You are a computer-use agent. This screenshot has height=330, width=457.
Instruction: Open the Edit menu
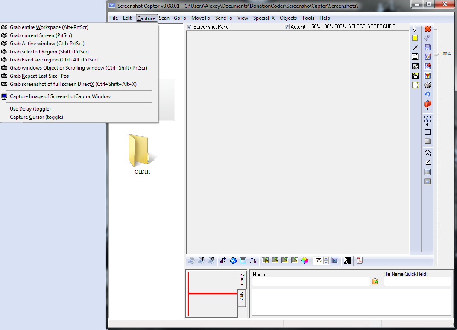pos(127,18)
